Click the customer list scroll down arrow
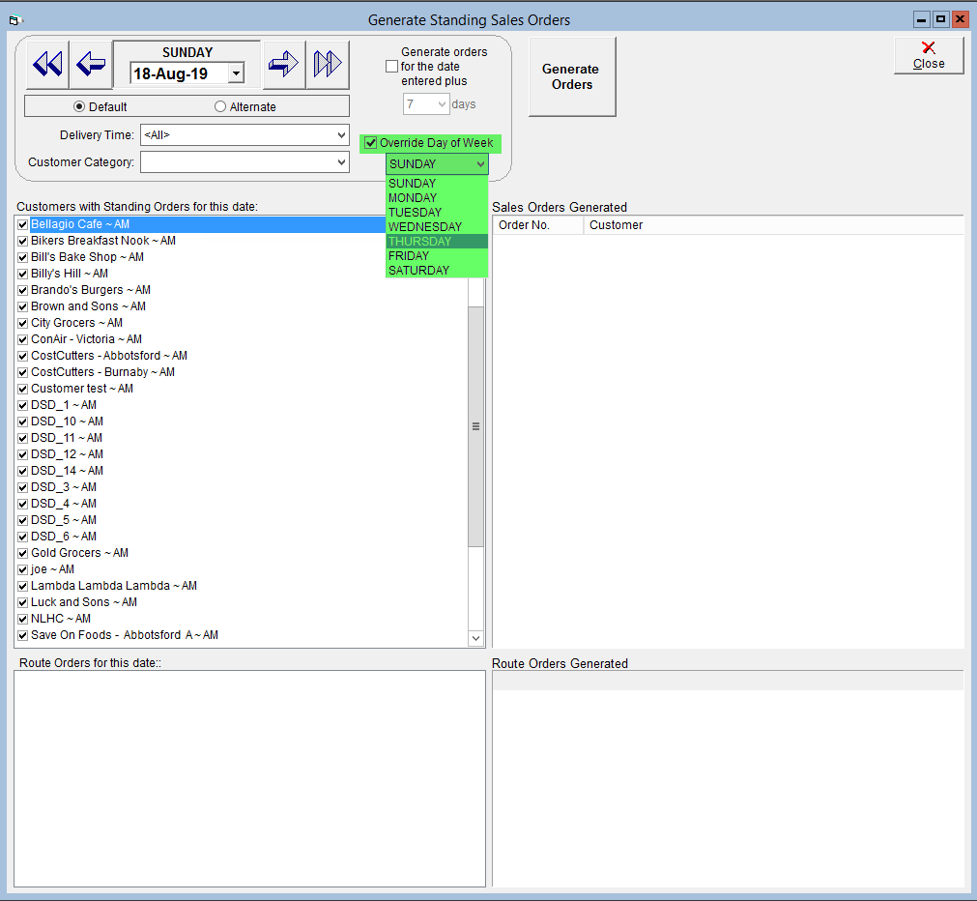Screen dimensions: 977x901 coord(476,638)
